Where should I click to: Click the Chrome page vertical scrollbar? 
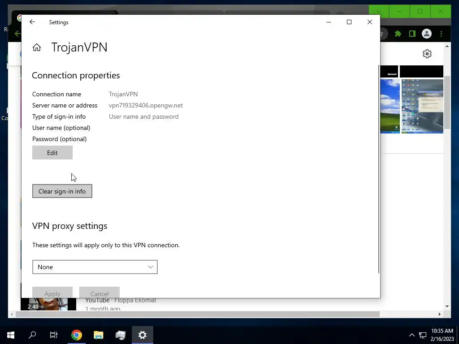(x=447, y=102)
